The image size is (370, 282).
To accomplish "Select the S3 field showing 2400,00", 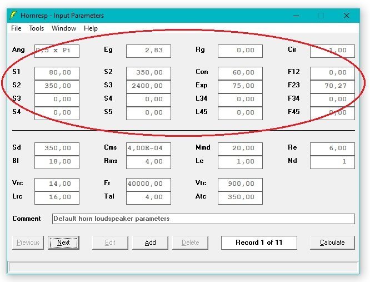I will click(x=148, y=87).
